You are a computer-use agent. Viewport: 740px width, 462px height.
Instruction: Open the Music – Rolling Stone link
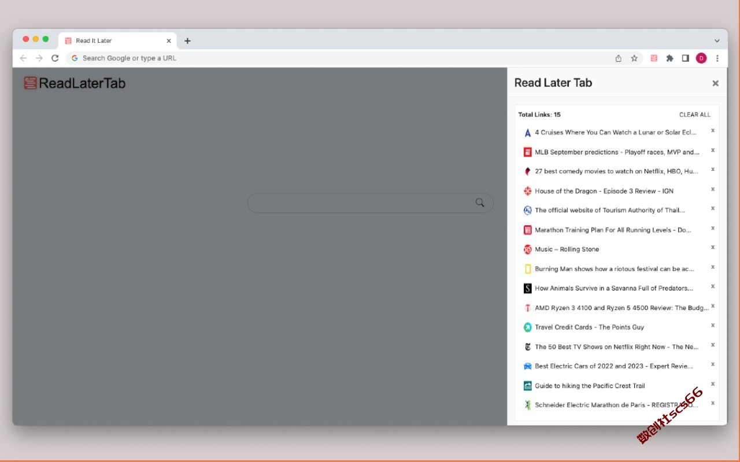click(567, 249)
